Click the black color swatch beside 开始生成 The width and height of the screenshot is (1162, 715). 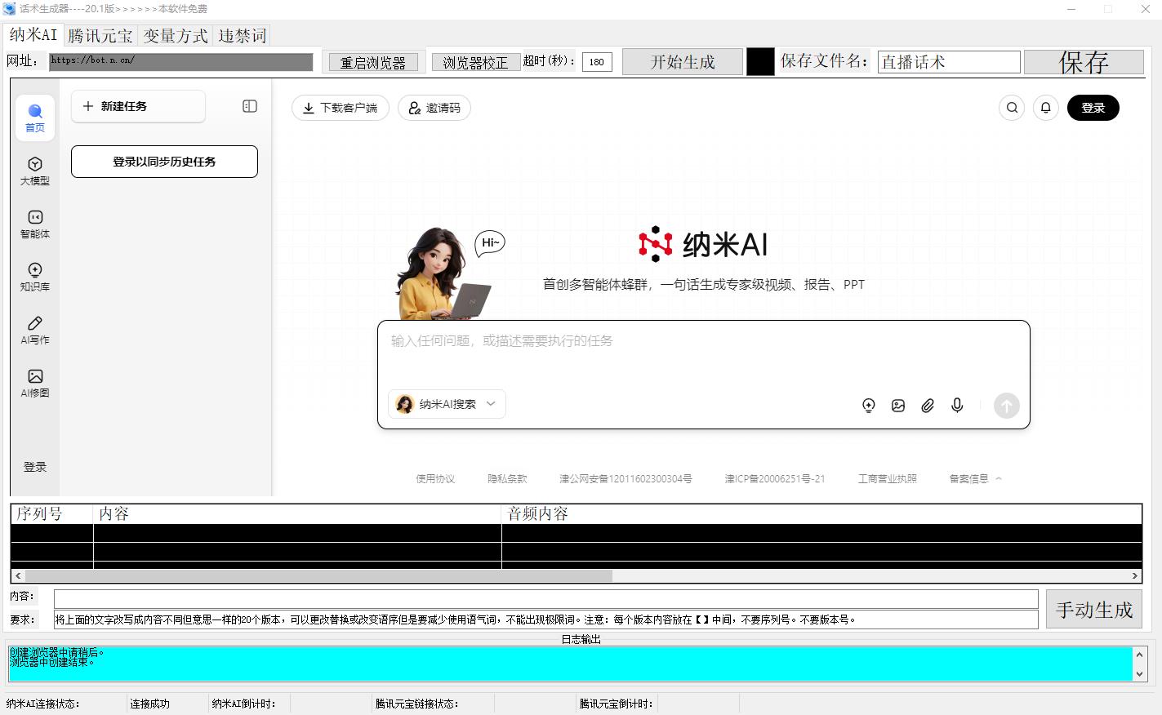tap(760, 62)
